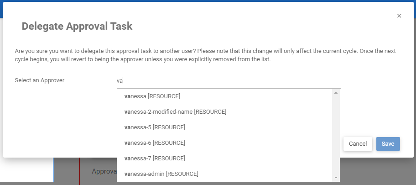
Task: Select the 'vanessa-6 [RESOURCE]' approver
Action: [x=154, y=143]
